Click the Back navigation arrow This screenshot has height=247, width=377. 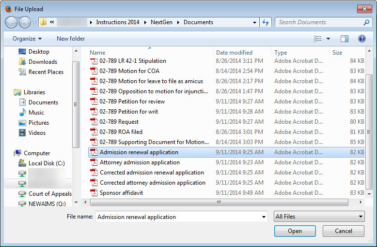[x=12, y=22]
